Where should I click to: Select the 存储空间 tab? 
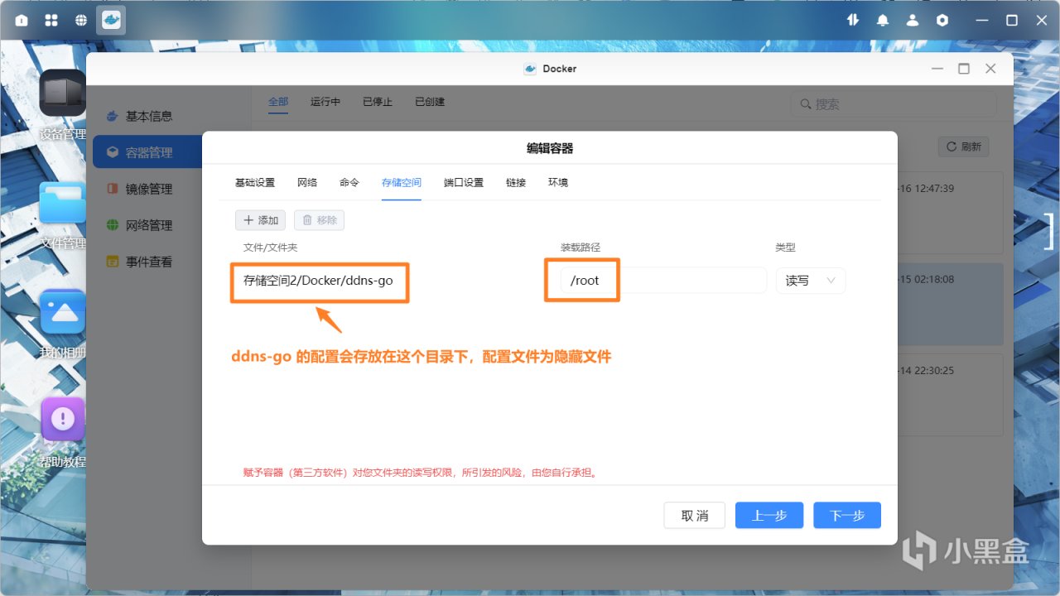click(402, 182)
